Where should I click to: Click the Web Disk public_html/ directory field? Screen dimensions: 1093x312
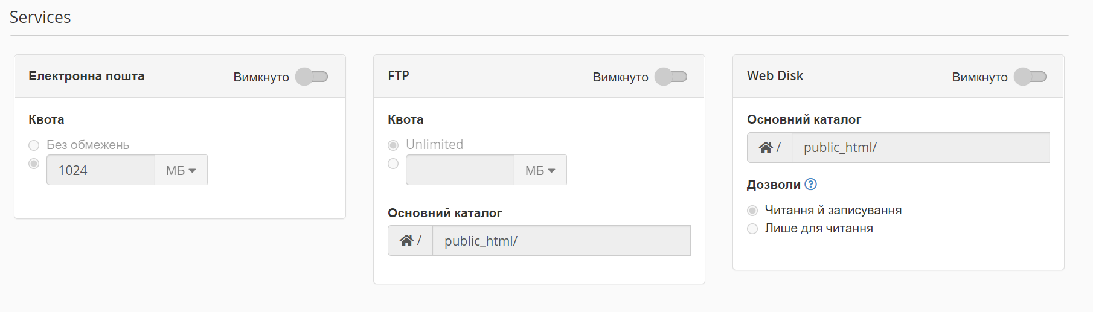click(921, 147)
